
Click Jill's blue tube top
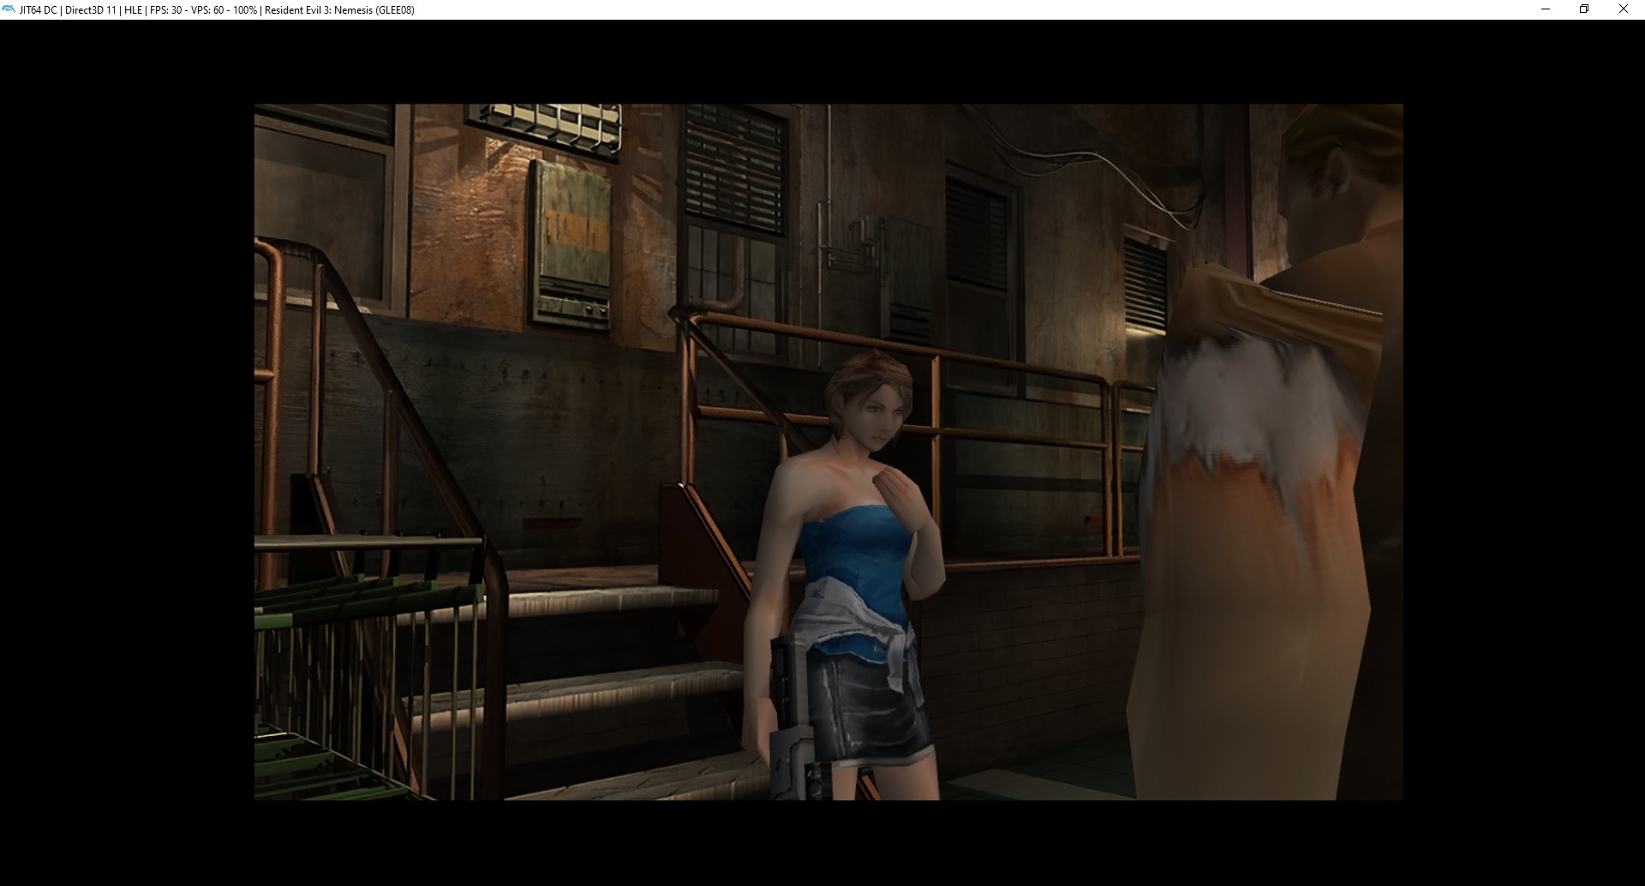pyautogui.click(x=852, y=548)
